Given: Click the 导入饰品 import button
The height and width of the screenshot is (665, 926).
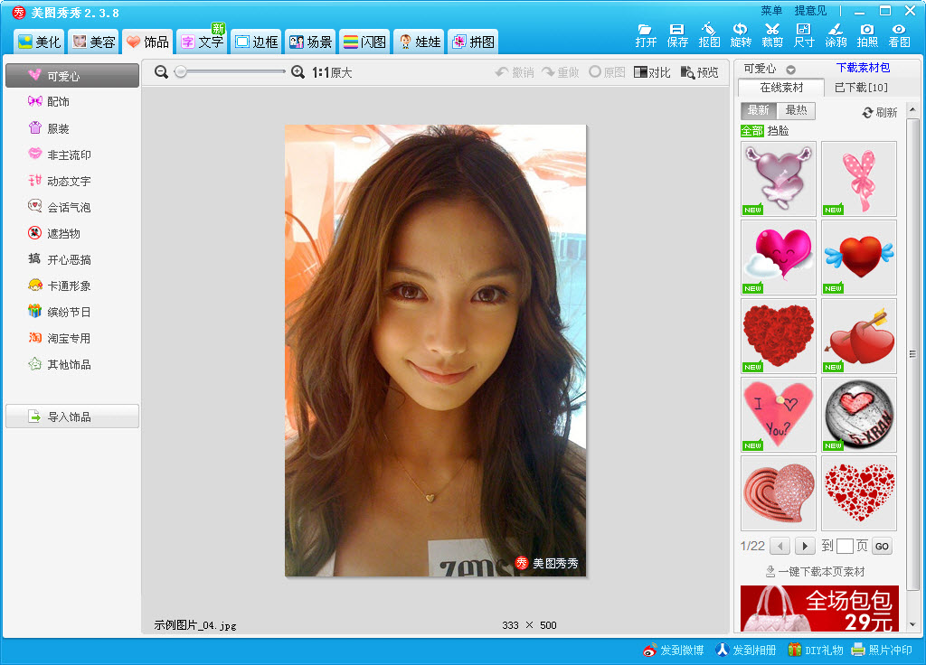Looking at the screenshot, I should click(x=72, y=417).
